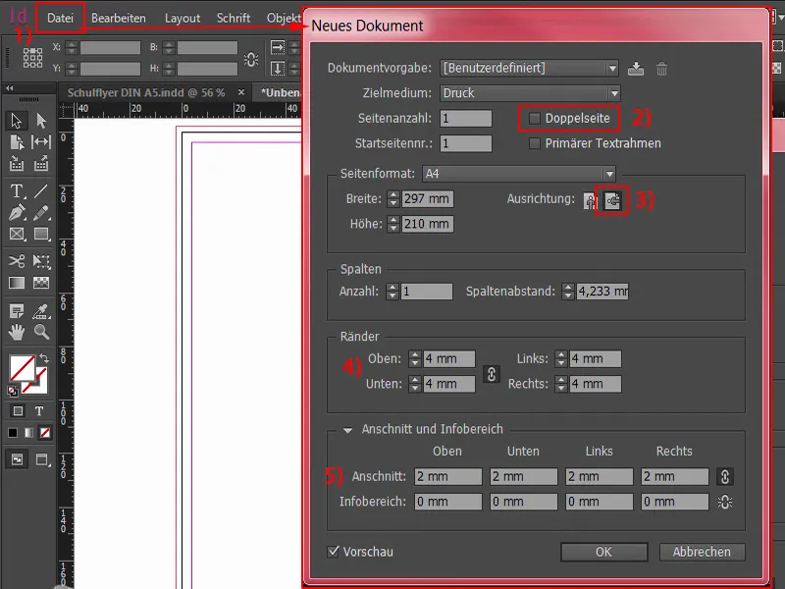Viewport: 785px width, 589px height.
Task: Select the Gradient Swatch tool
Action: point(17,283)
